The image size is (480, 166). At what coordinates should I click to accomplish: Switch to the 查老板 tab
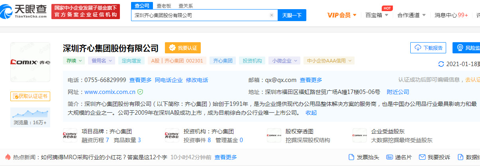164,6
